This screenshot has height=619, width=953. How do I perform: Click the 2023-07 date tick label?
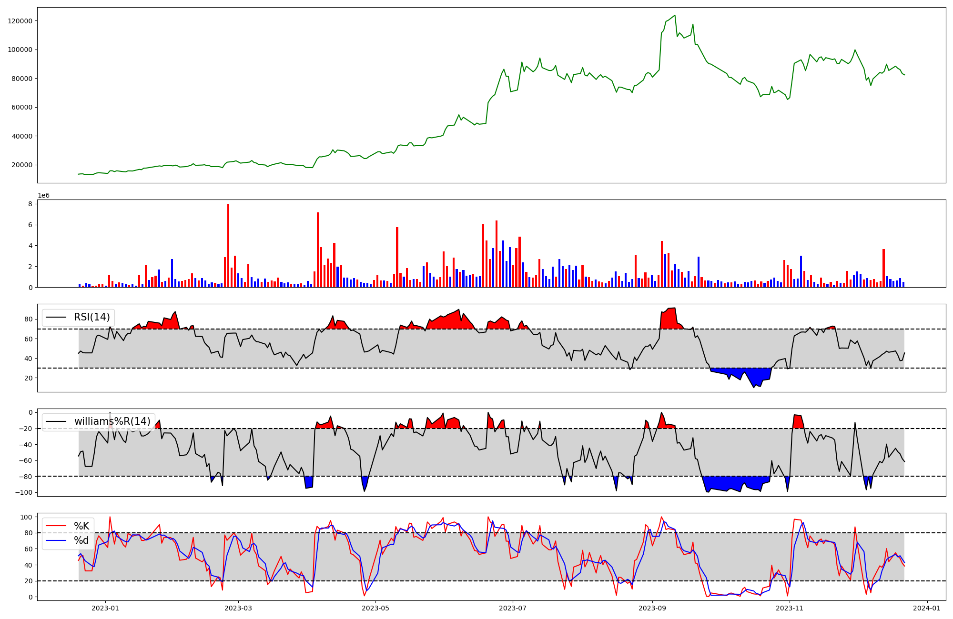(513, 608)
